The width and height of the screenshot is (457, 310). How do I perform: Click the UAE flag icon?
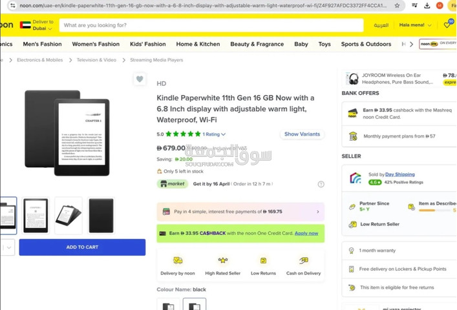coord(25,25)
